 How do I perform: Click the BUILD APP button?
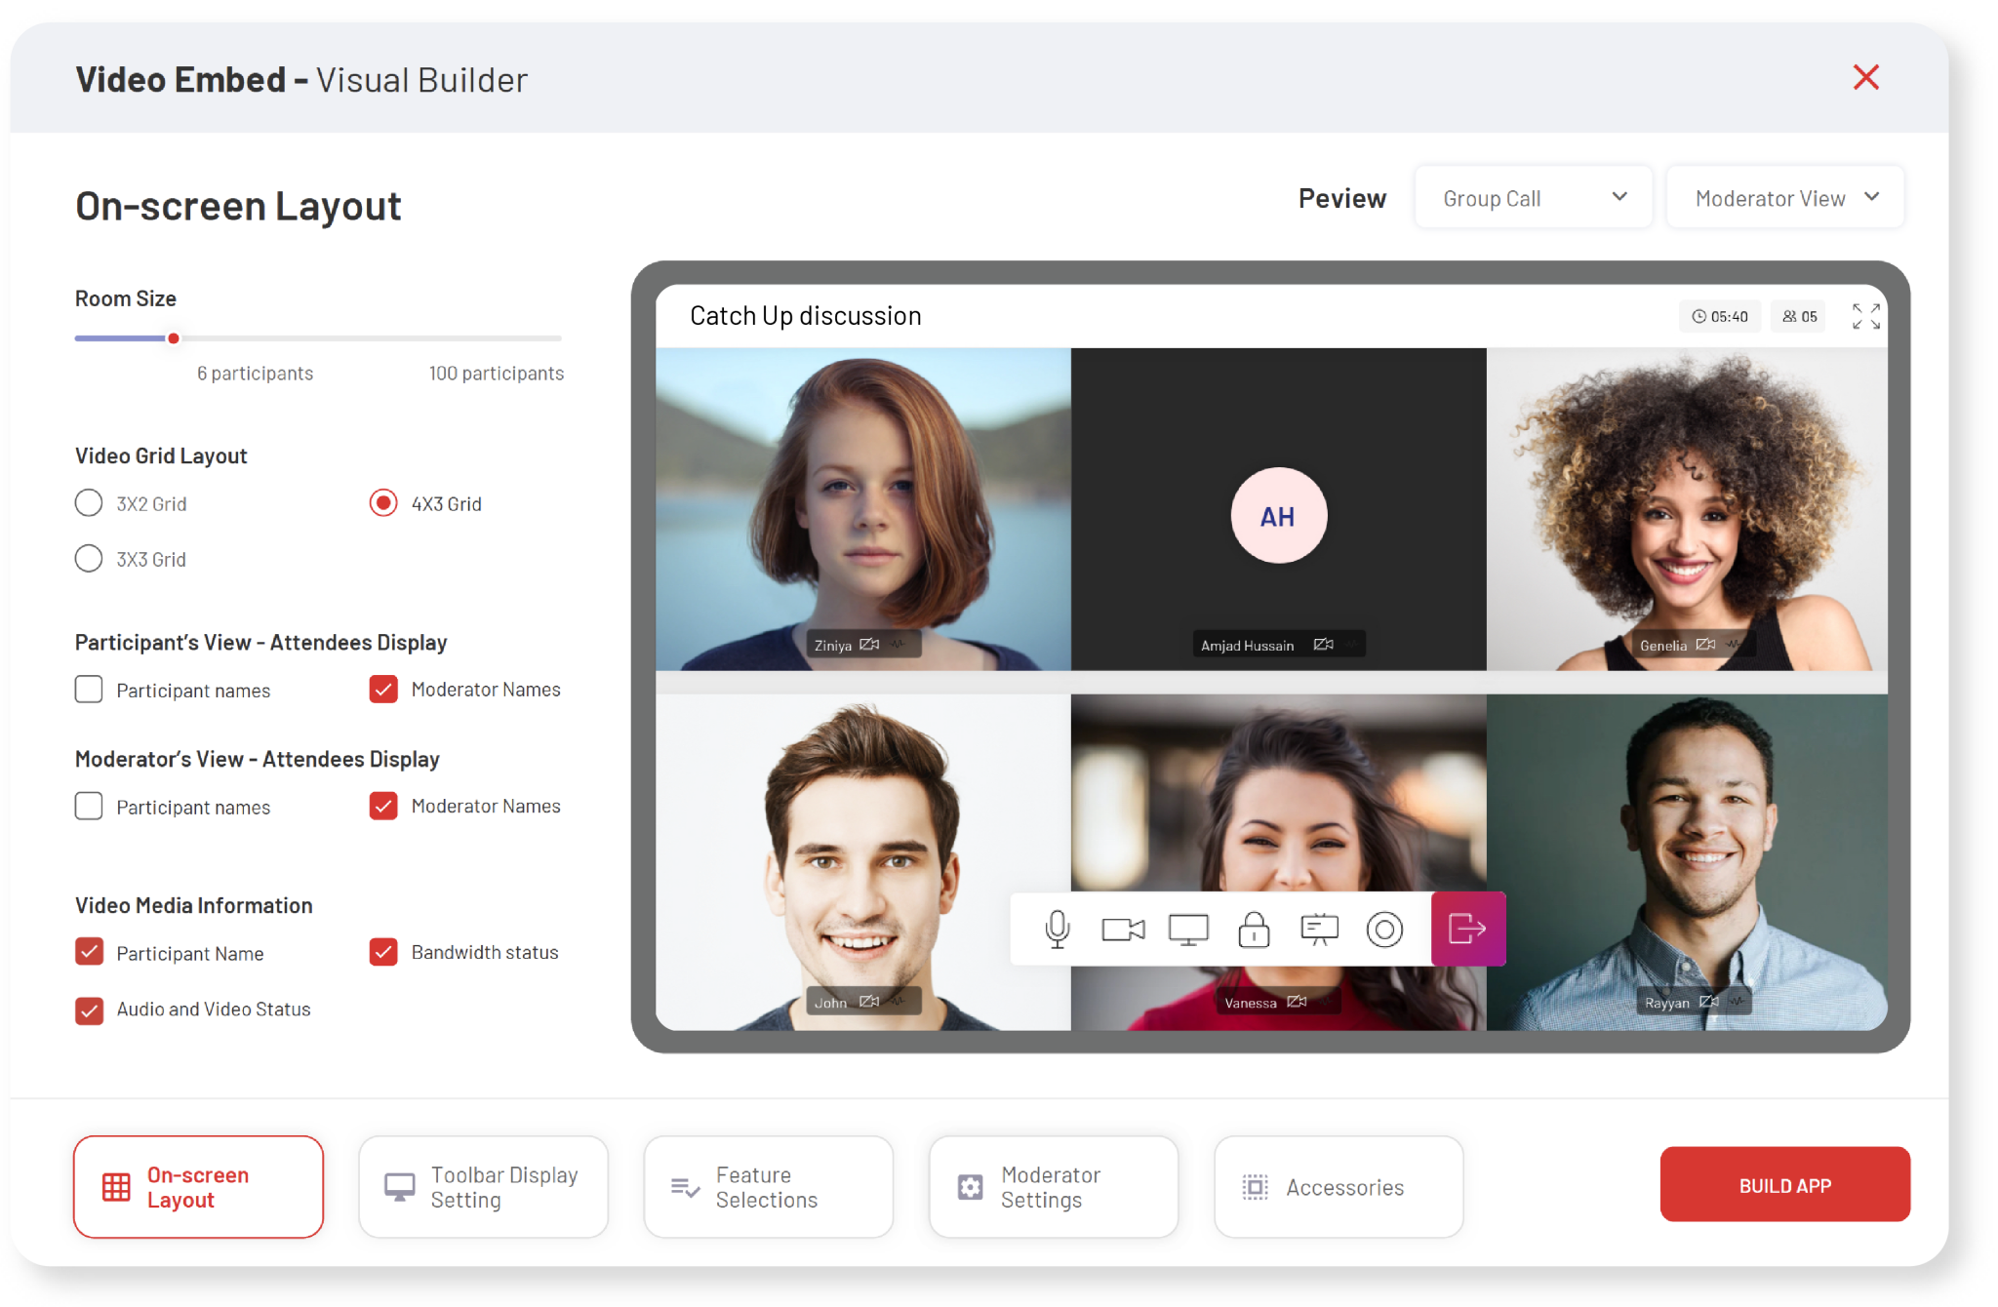(1784, 1184)
